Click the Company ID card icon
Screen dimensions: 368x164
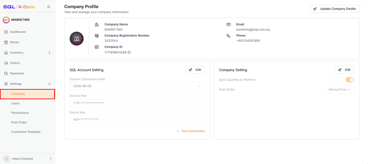coord(97,47)
